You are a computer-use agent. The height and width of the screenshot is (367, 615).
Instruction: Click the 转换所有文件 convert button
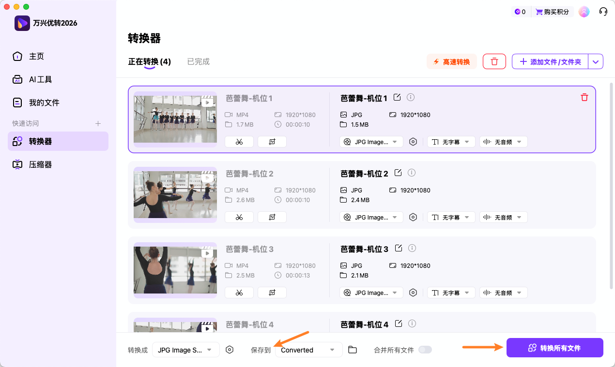pyautogui.click(x=554, y=347)
